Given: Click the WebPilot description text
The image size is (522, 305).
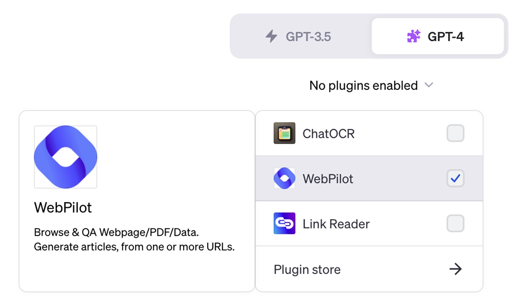Looking at the screenshot, I should tap(134, 239).
